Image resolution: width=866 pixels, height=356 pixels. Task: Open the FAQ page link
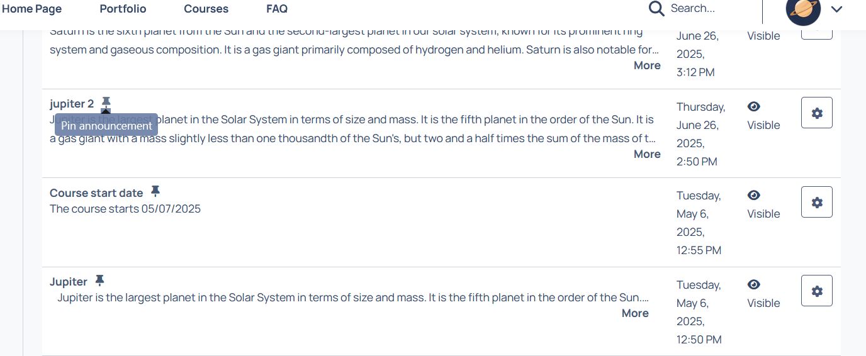coord(277,9)
